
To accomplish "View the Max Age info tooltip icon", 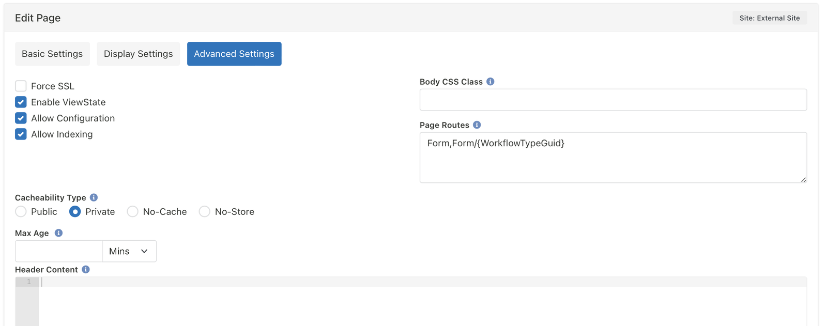I will 59,233.
